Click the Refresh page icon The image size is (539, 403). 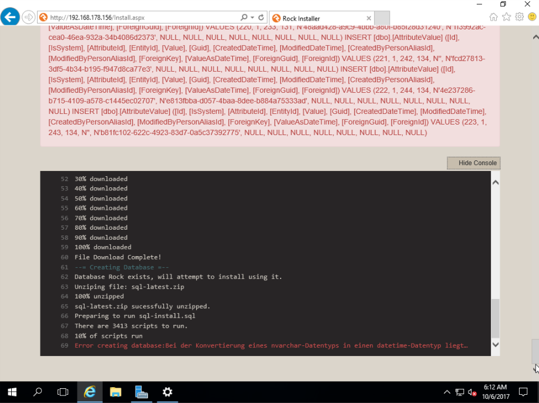click(261, 18)
